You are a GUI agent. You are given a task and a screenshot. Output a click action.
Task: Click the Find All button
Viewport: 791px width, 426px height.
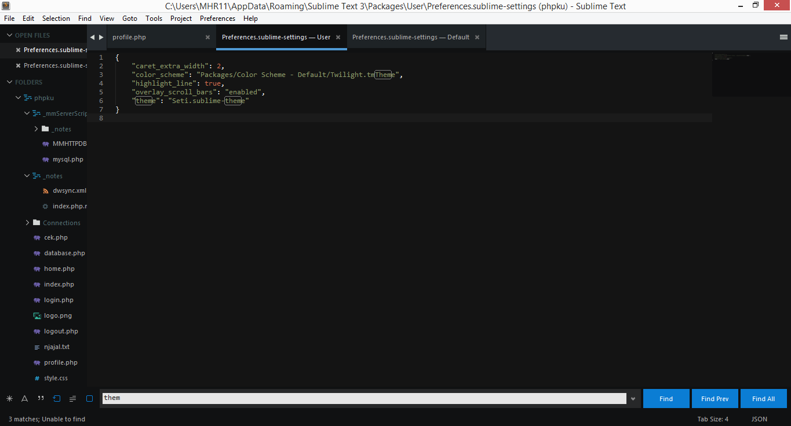click(764, 399)
